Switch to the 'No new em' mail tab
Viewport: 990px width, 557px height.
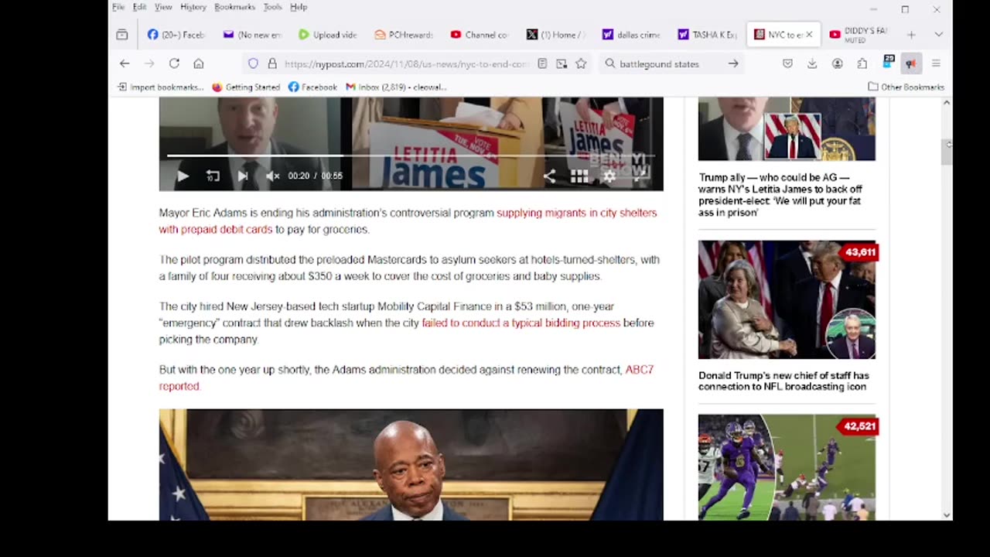pos(252,35)
